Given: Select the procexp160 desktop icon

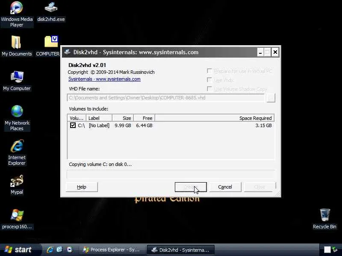Looking at the screenshot, I should 17,219.
